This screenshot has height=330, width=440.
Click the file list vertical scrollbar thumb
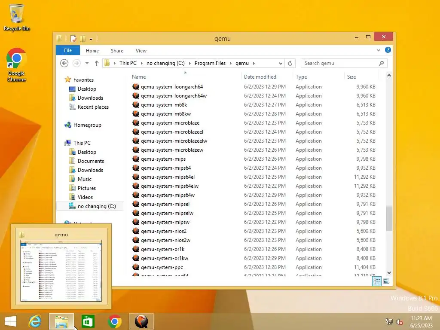(x=388, y=219)
